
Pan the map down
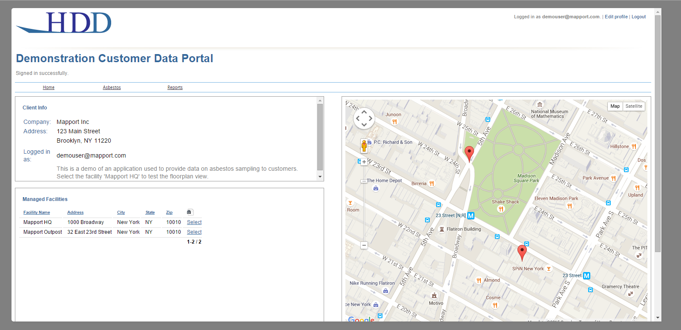point(364,125)
